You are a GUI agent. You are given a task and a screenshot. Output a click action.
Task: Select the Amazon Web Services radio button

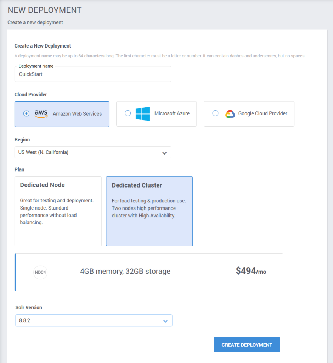(x=26, y=113)
